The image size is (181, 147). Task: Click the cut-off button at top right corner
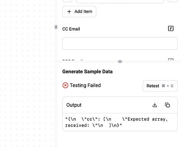point(172,1)
